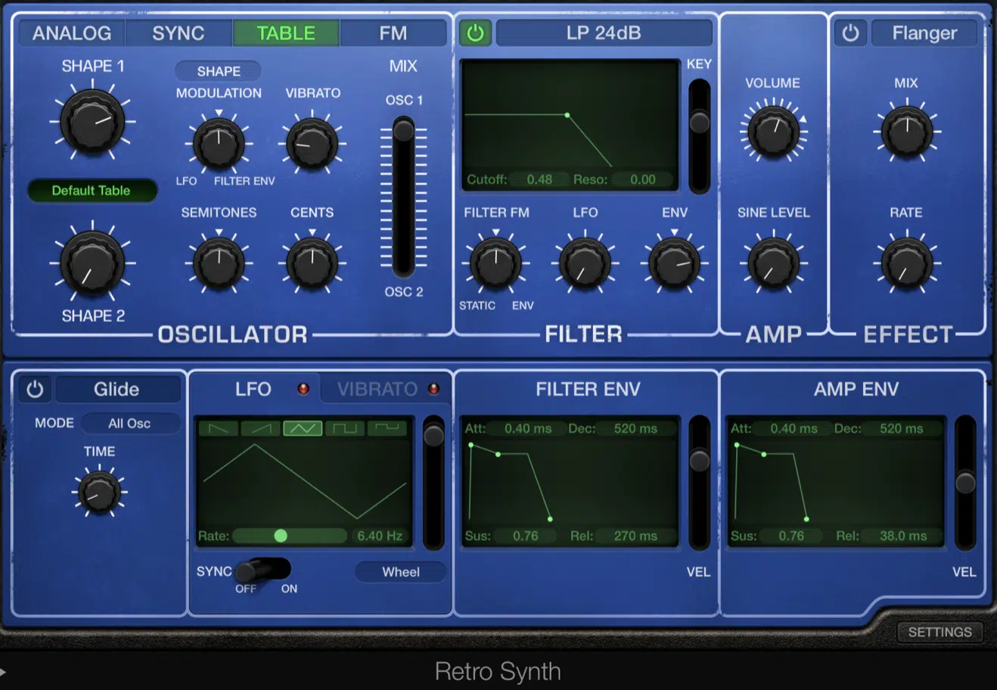
Task: Click the FILTER ENV velocity slider
Action: [x=700, y=460]
